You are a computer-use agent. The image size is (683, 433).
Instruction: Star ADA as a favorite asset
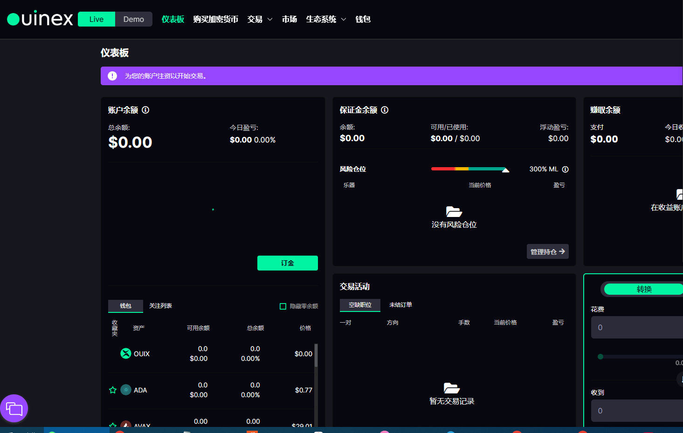click(113, 390)
